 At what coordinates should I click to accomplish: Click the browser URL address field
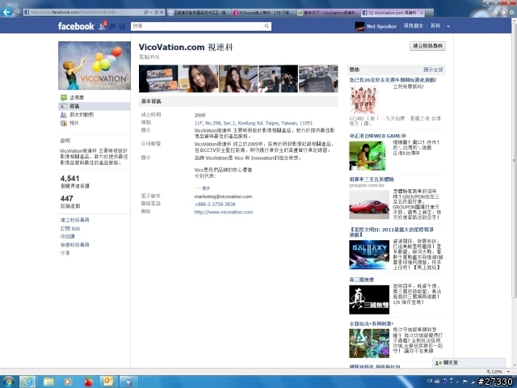click(x=82, y=12)
